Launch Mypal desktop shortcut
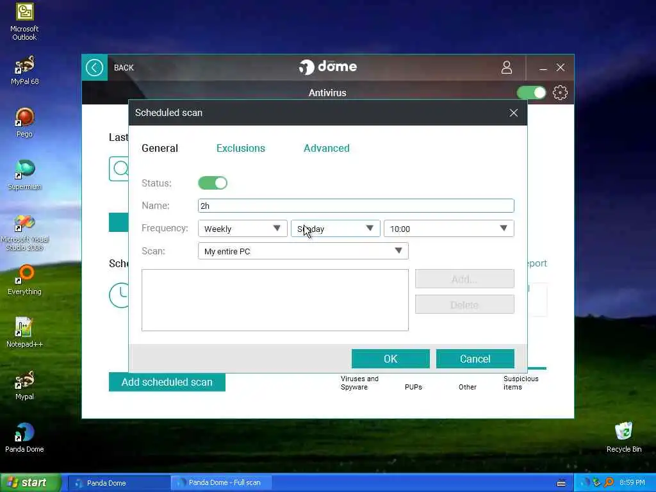Viewport: 656px width, 492px height. tap(24, 385)
